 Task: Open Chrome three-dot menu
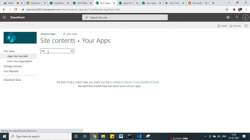(x=246, y=9)
